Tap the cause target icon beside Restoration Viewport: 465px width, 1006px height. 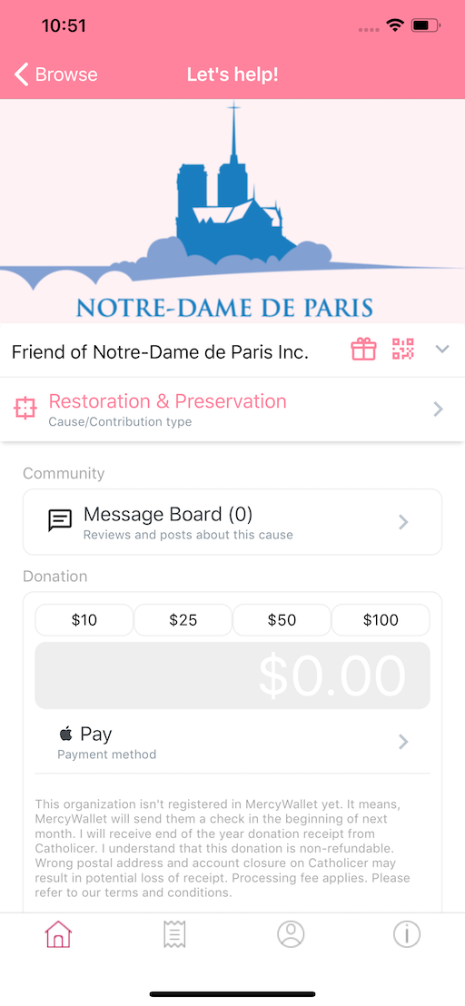click(x=25, y=409)
